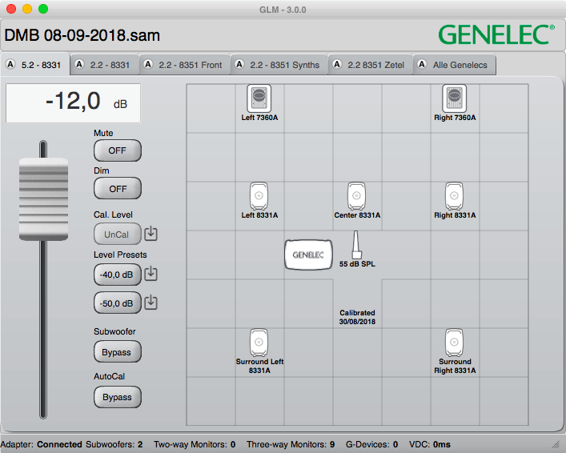Click Two-way Monitors: 0 status entry
566x453 pixels.
tap(195, 444)
